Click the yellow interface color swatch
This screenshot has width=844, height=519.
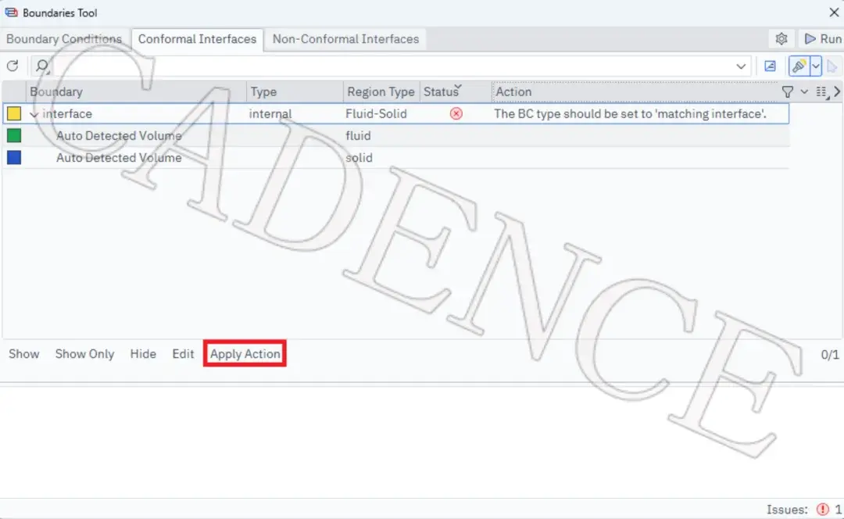(x=14, y=113)
